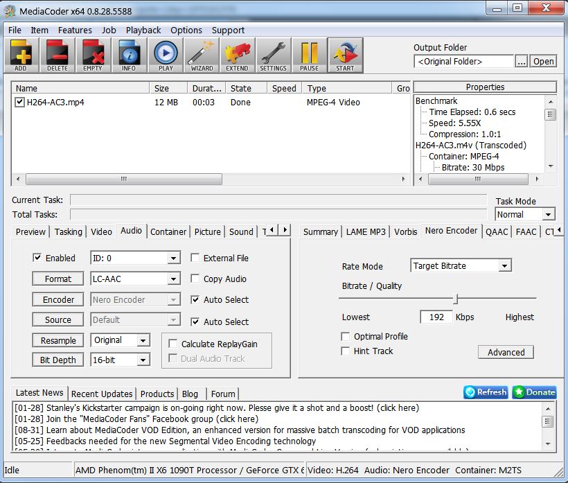
Task: Click the MediaCoder title bar app icon
Action: (10, 11)
